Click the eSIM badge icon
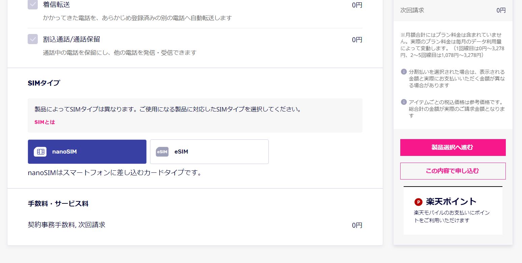 [162, 152]
